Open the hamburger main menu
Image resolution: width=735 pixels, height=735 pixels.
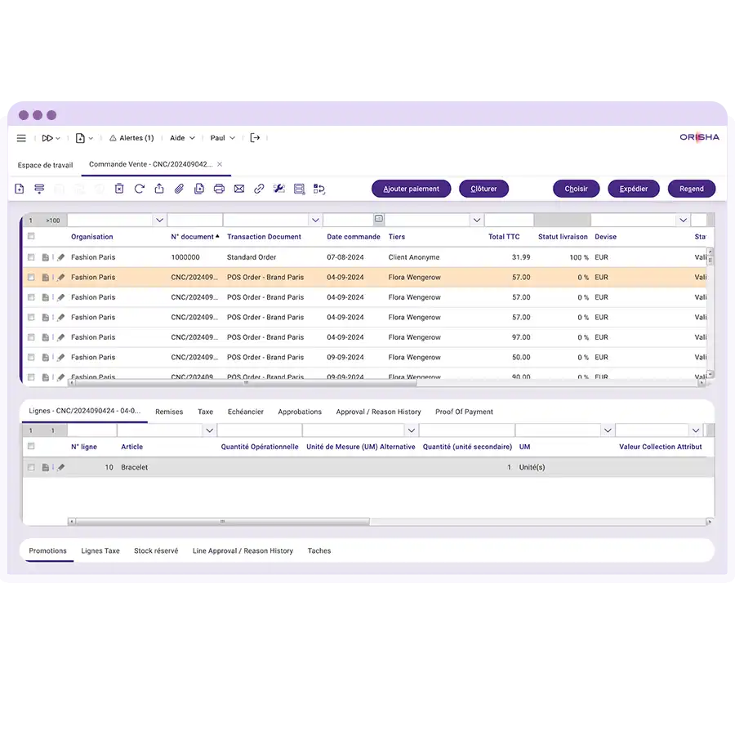(x=21, y=138)
